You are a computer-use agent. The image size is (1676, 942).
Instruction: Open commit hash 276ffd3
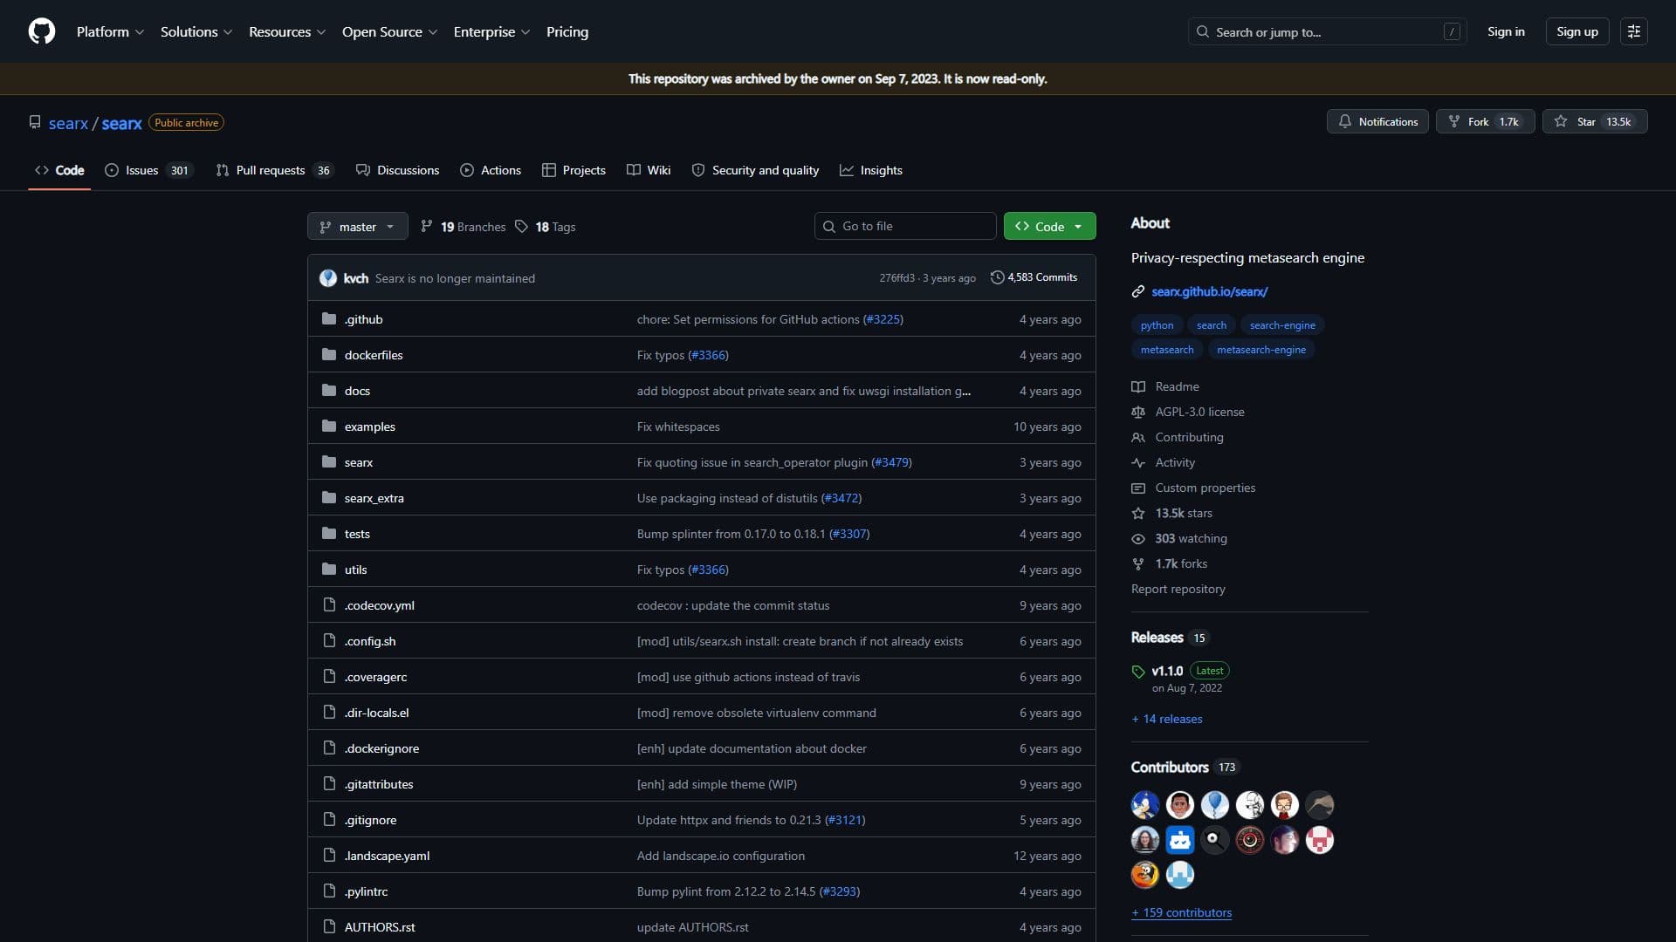point(896,278)
